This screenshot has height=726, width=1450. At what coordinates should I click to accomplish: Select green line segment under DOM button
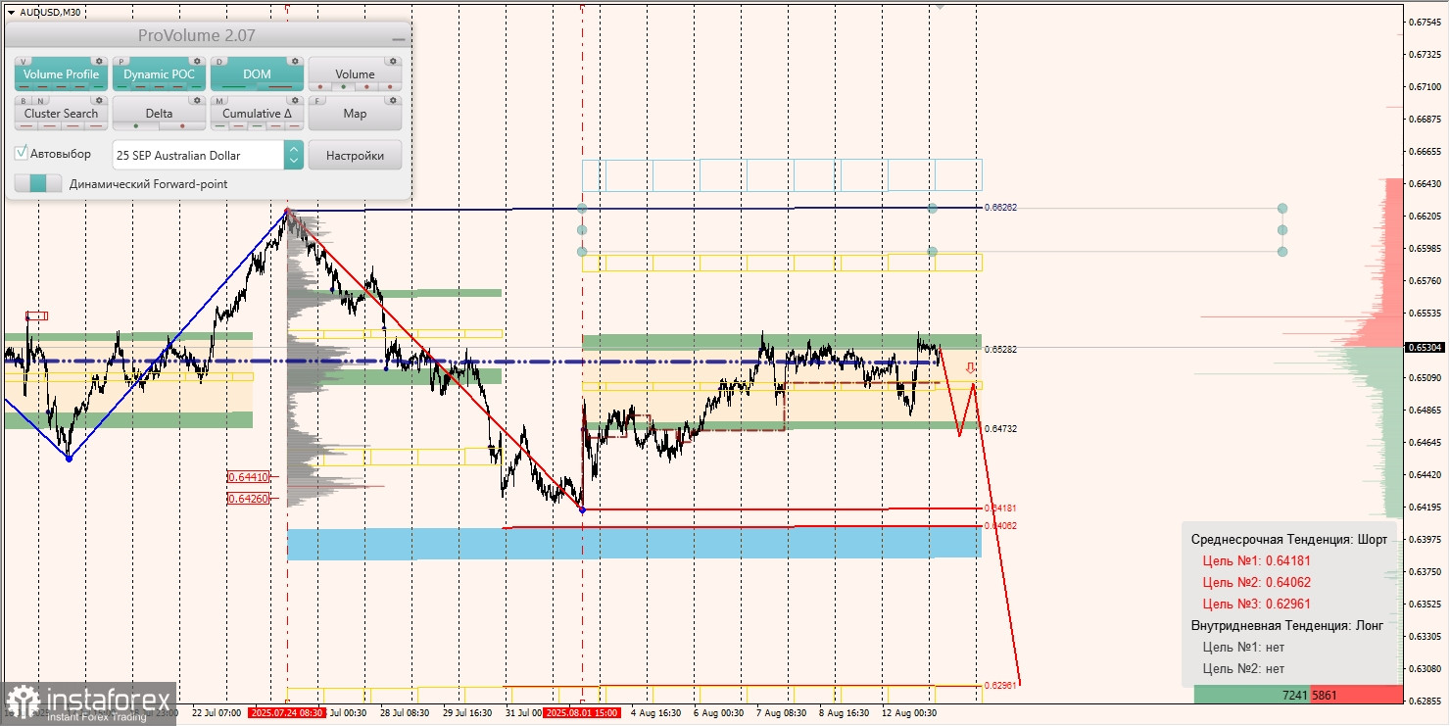(x=233, y=87)
